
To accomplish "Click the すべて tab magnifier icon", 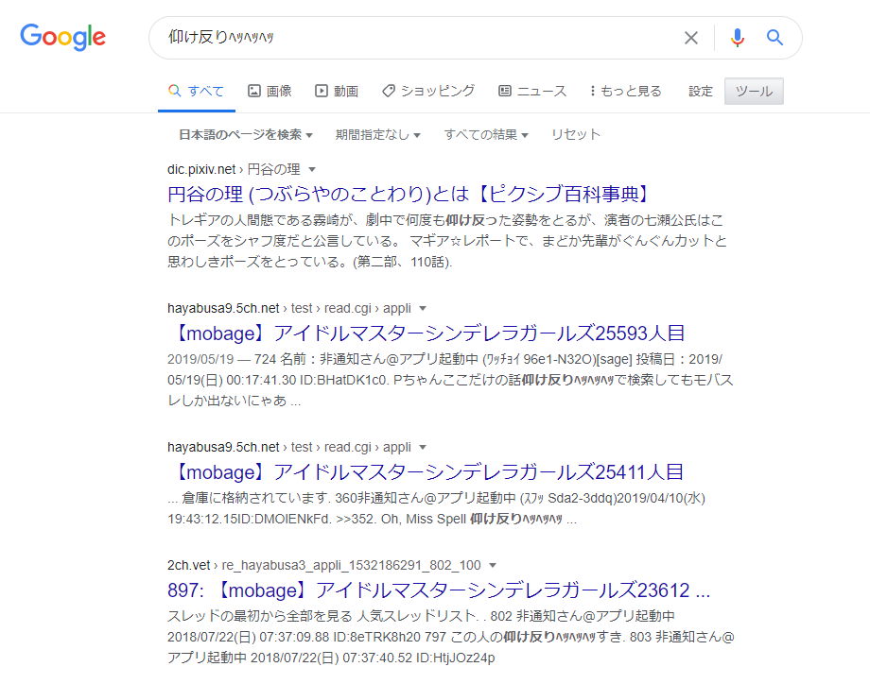I will 174,91.
